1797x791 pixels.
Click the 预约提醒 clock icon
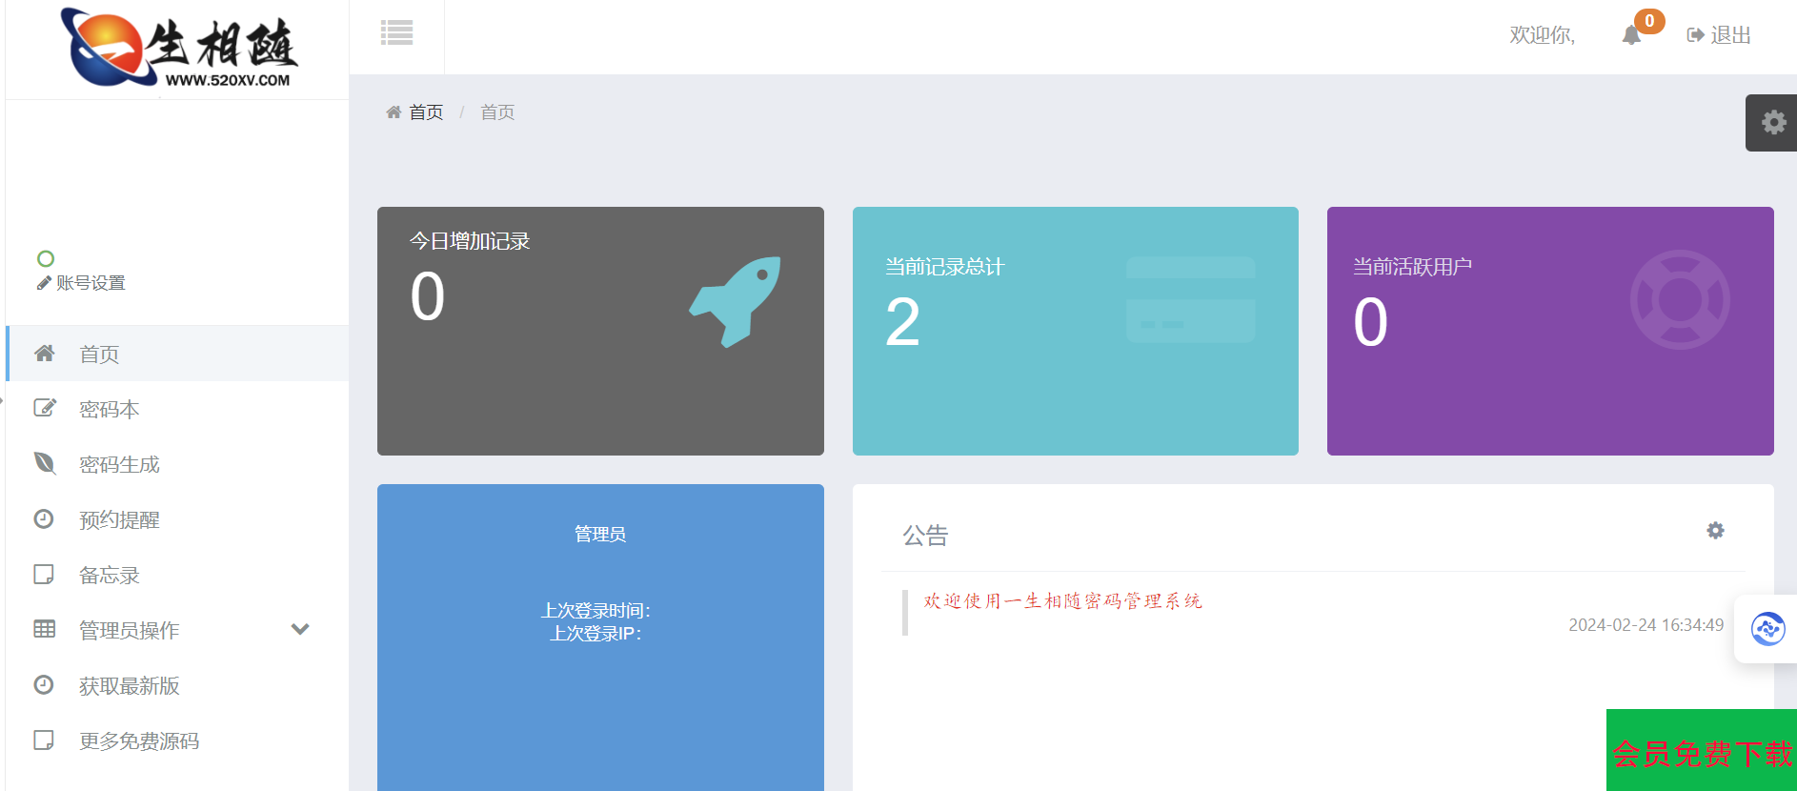44,519
